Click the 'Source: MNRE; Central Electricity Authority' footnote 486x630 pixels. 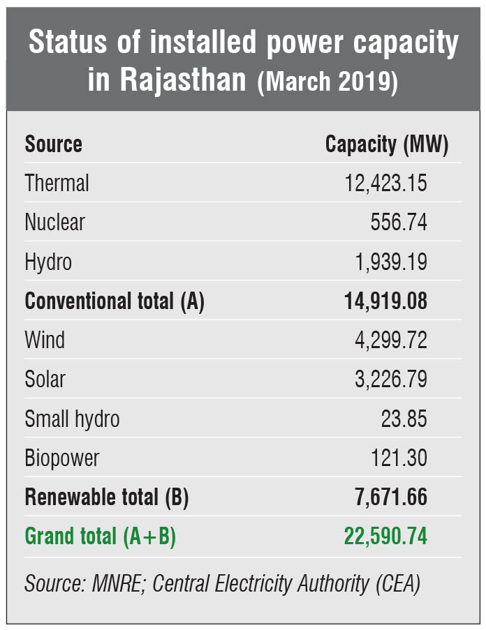point(222,583)
